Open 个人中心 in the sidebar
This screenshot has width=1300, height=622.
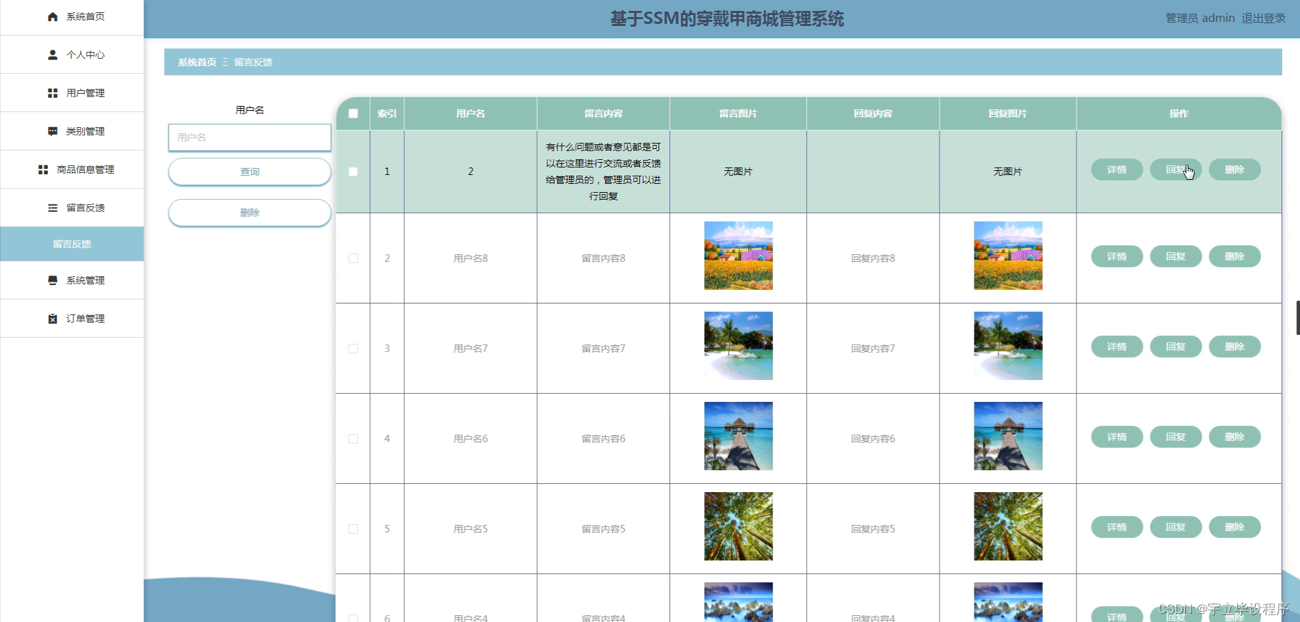point(72,55)
